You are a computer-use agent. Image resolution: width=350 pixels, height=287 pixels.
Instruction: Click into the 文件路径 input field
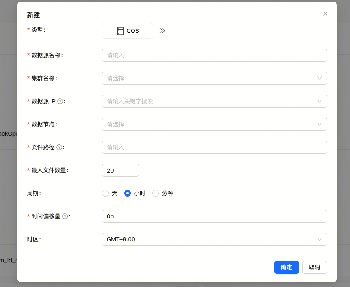[214, 147]
